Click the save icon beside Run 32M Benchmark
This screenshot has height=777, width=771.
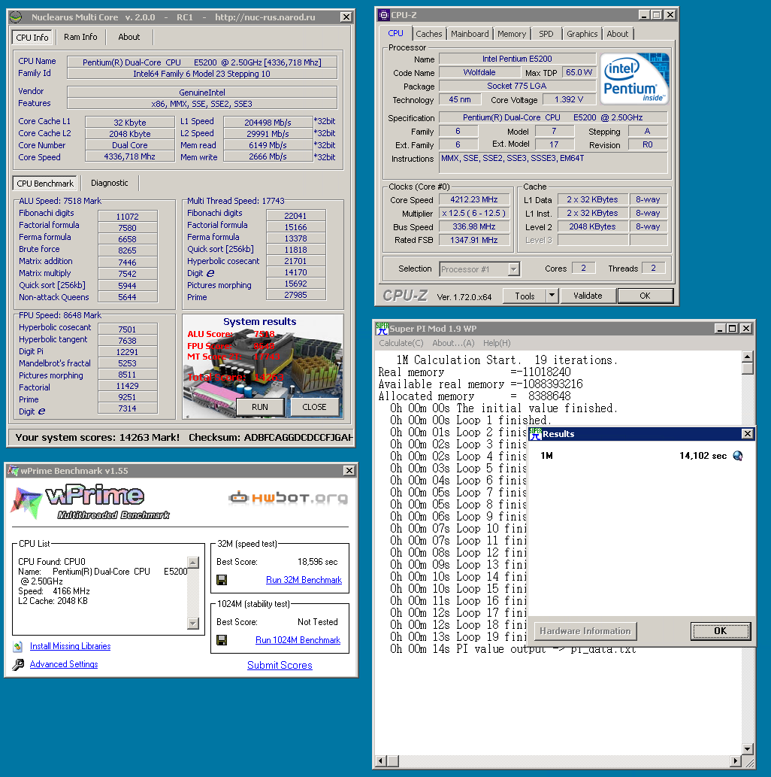point(222,580)
